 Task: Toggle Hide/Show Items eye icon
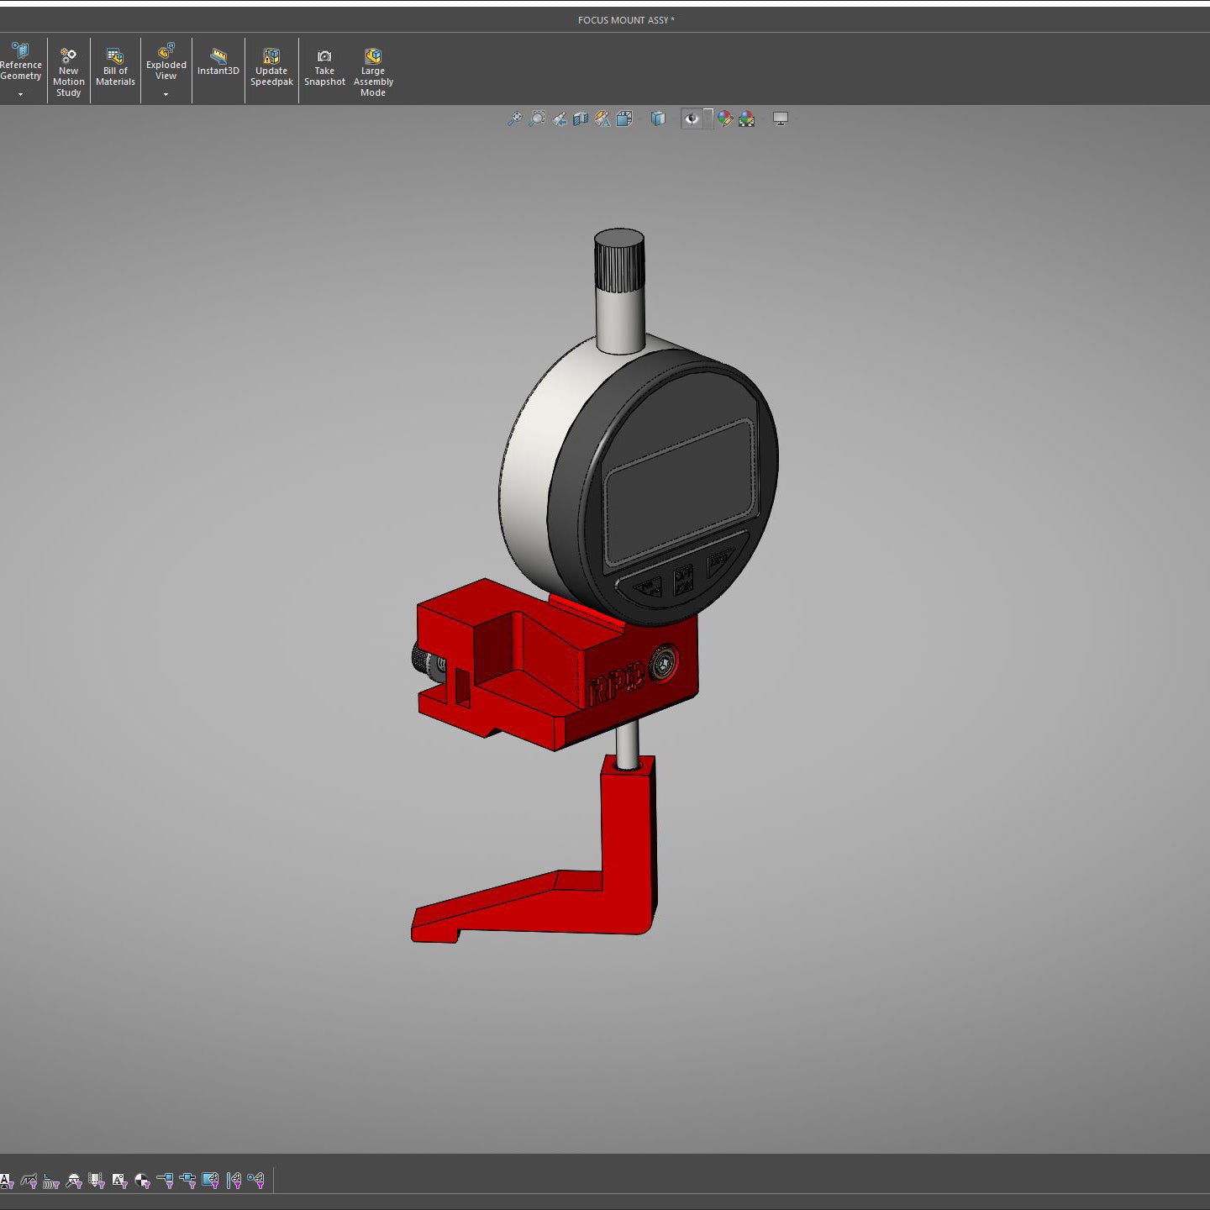point(692,118)
